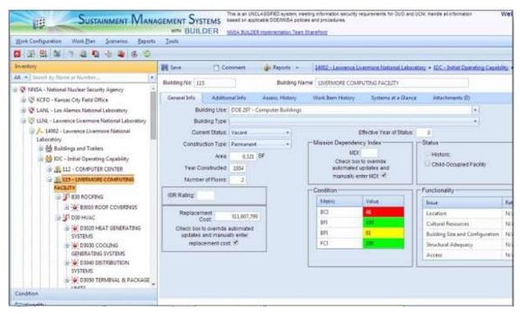Open the Construction Type dropdown
The image size is (523, 317).
[287, 145]
